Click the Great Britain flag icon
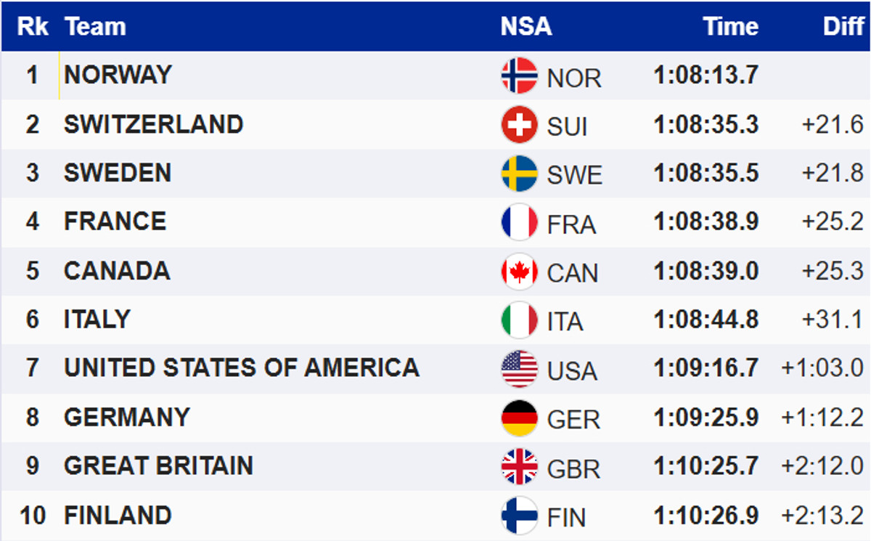The height and width of the screenshot is (541, 871). coord(519,467)
